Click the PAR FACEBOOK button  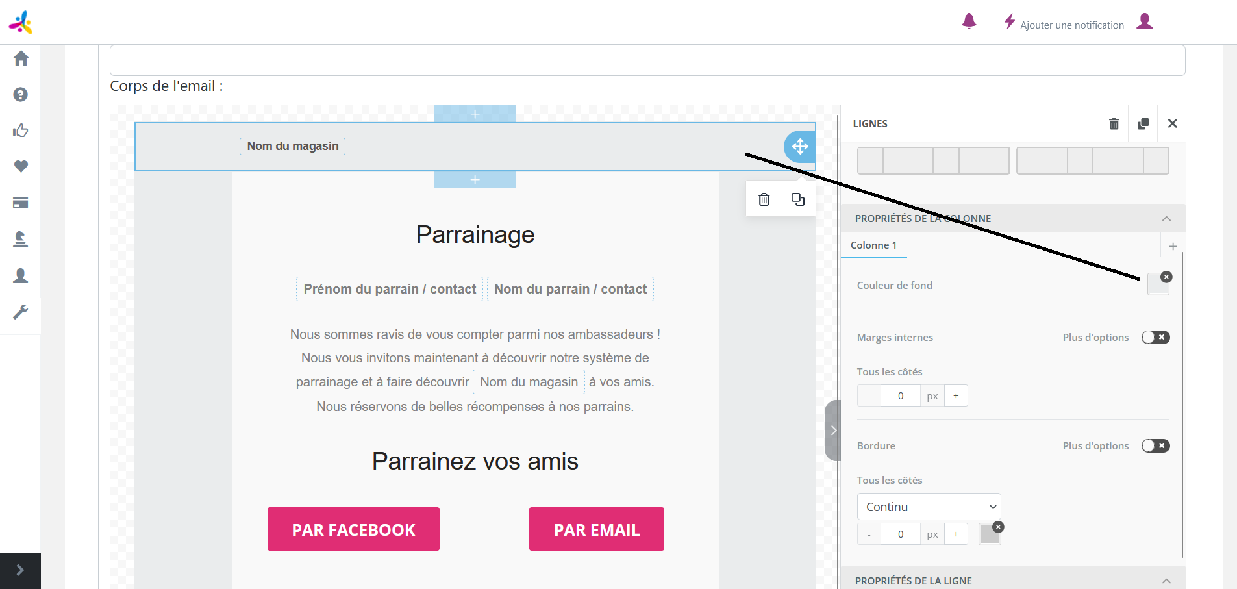(353, 529)
